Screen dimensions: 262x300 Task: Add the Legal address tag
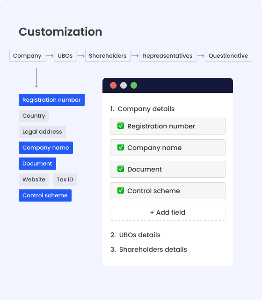(x=42, y=132)
